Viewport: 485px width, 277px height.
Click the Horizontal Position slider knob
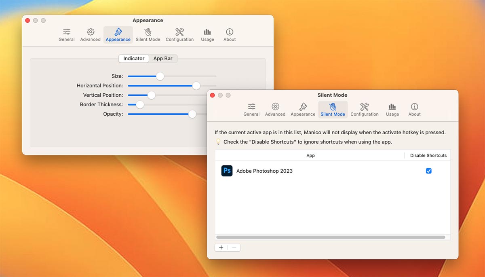(196, 86)
